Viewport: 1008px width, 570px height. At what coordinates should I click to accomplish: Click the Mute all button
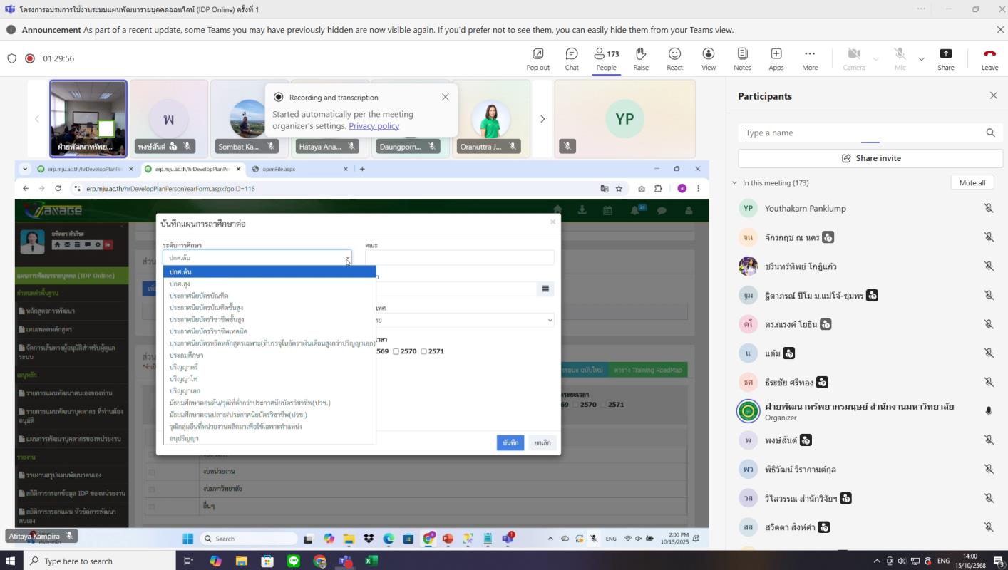tap(972, 183)
